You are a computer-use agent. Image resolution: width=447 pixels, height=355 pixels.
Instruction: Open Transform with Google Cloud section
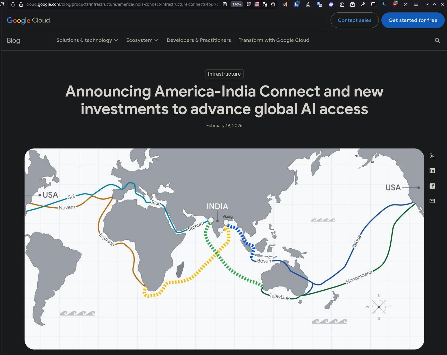274,40
